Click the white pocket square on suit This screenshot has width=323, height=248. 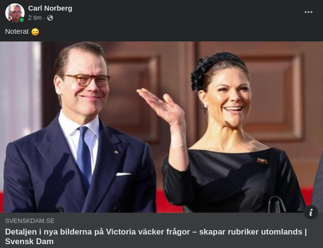coord(123,174)
